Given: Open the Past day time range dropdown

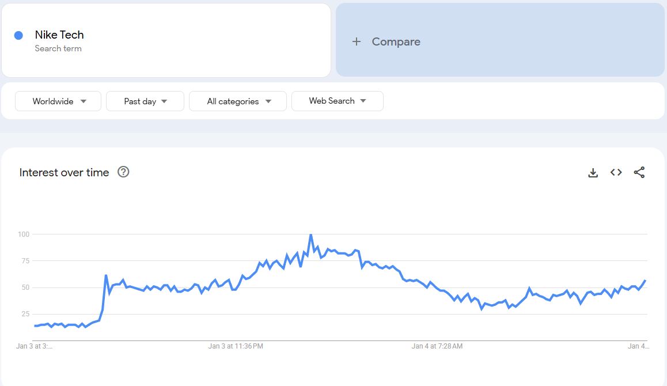Looking at the screenshot, I should 145,101.
